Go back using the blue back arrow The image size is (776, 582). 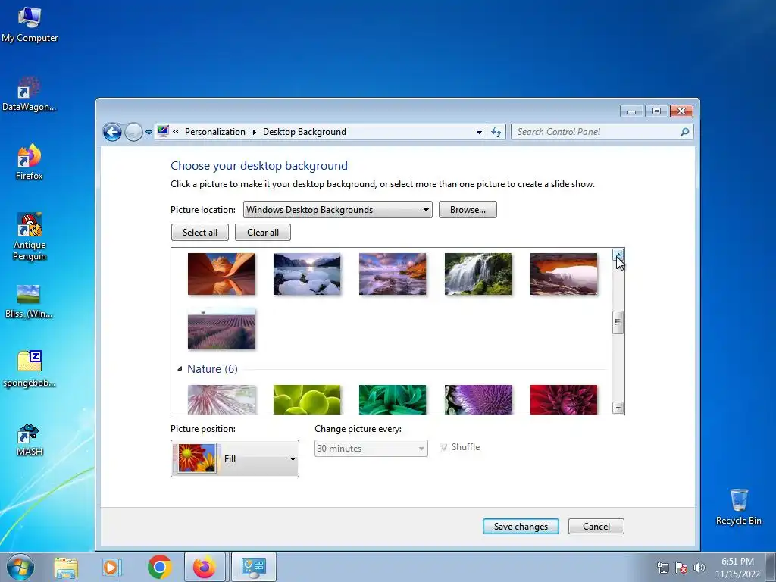tap(112, 132)
